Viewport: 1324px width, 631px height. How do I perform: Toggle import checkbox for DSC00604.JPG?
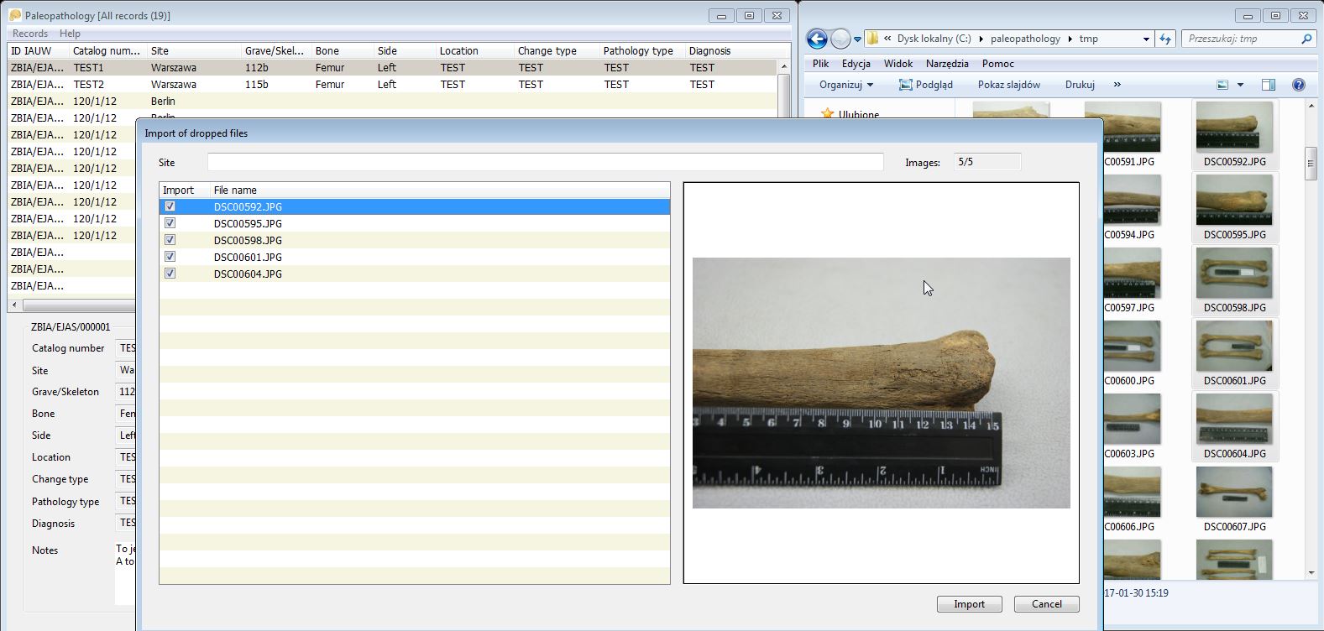point(170,274)
